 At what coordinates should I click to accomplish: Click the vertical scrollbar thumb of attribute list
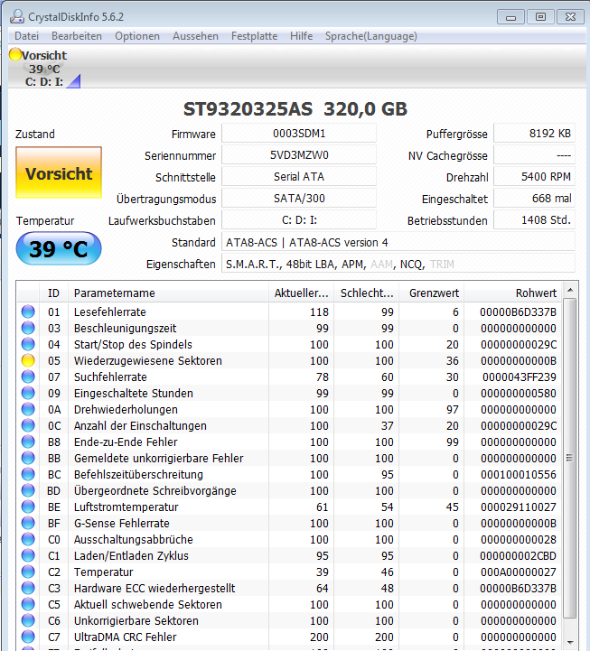coord(570,458)
